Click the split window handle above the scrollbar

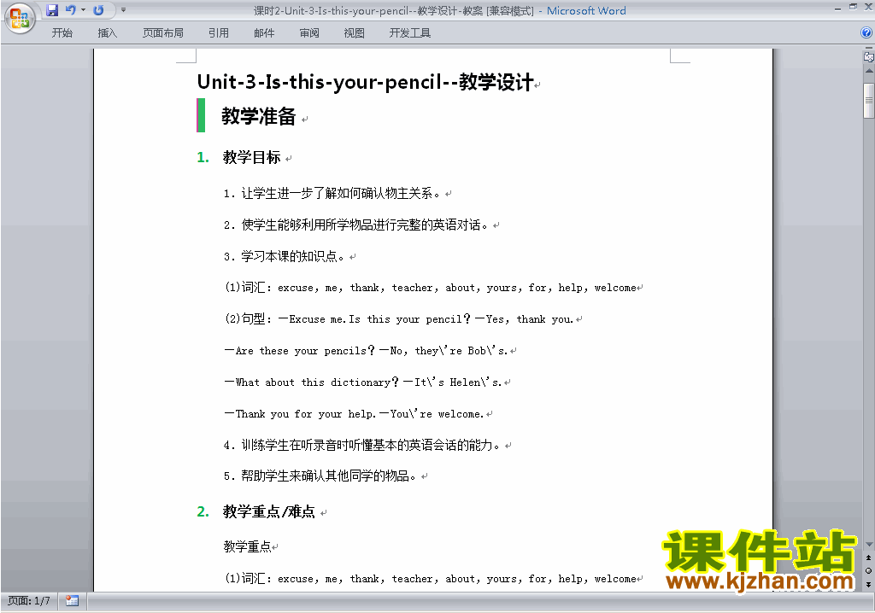(869, 49)
